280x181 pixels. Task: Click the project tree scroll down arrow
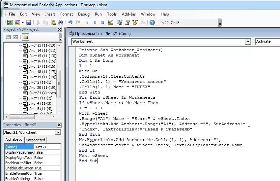59,111
